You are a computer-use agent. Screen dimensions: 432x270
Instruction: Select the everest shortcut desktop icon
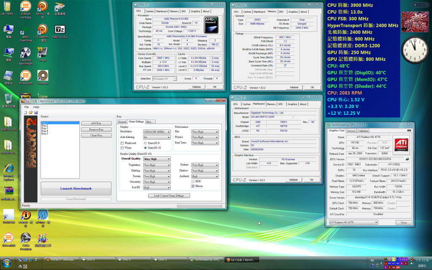(x=25, y=219)
